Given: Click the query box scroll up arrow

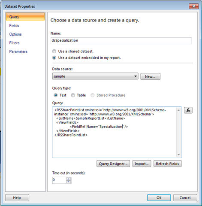Looking at the screenshot, I should 179,110.
